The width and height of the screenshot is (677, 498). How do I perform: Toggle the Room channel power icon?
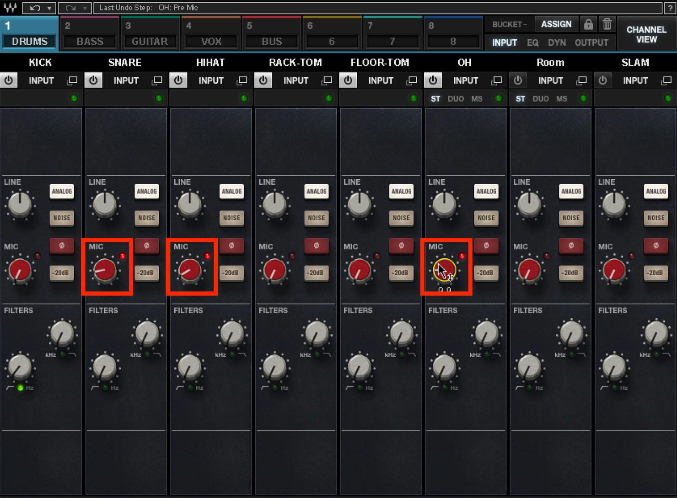click(518, 80)
